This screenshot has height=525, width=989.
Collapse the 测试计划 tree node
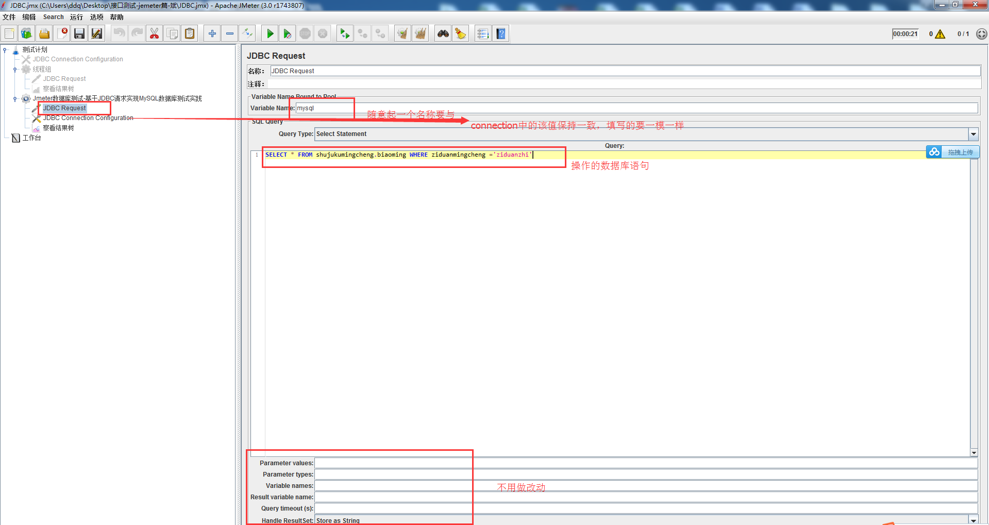[6, 49]
